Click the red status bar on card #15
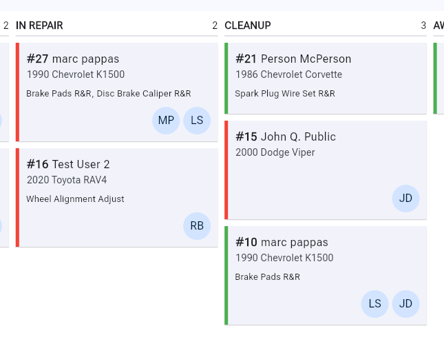 (x=226, y=170)
